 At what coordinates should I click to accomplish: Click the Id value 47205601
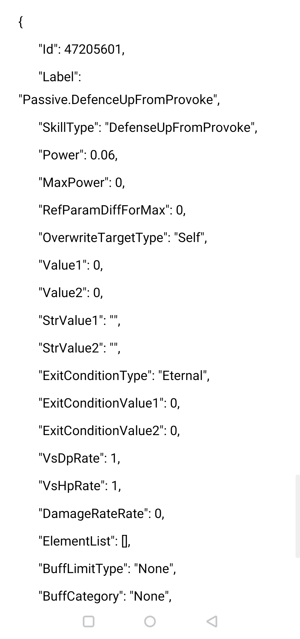(x=94, y=50)
